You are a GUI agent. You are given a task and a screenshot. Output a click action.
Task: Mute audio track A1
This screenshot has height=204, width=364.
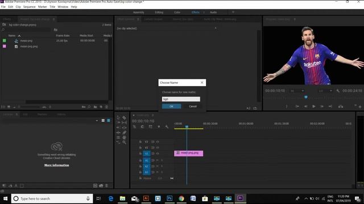point(158,160)
